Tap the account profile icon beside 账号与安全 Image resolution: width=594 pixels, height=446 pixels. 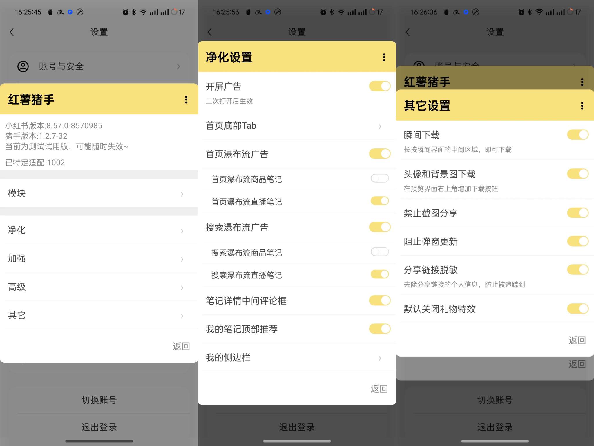pyautogui.click(x=23, y=66)
